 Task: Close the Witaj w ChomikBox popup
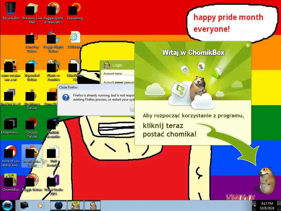pyautogui.click(x=248, y=45)
